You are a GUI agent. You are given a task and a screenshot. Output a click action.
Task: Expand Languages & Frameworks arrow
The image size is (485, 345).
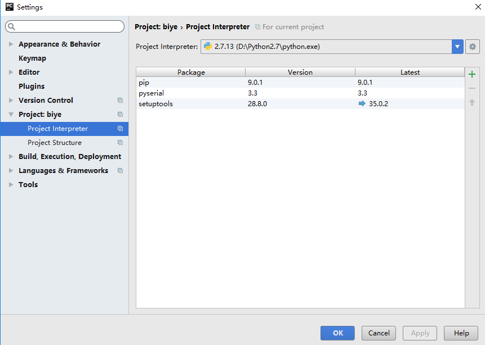tap(11, 171)
